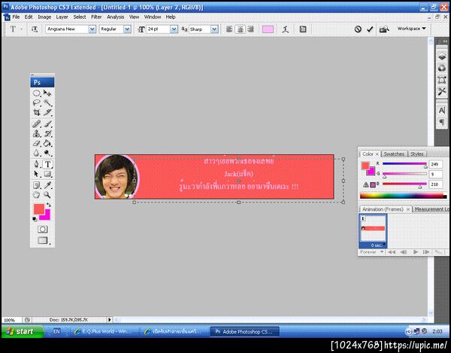Select the Notes tool
The image size is (451, 353).
point(37,185)
